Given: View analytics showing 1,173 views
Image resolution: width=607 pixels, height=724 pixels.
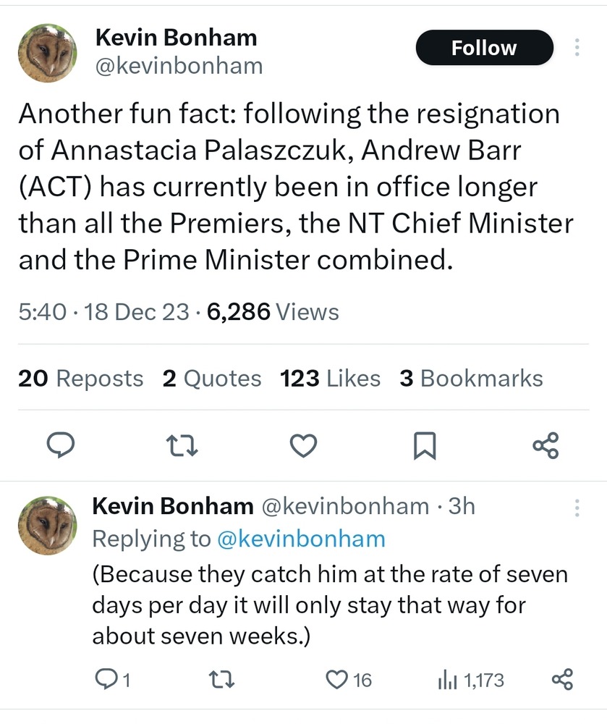Looking at the screenshot, I should click(x=470, y=680).
